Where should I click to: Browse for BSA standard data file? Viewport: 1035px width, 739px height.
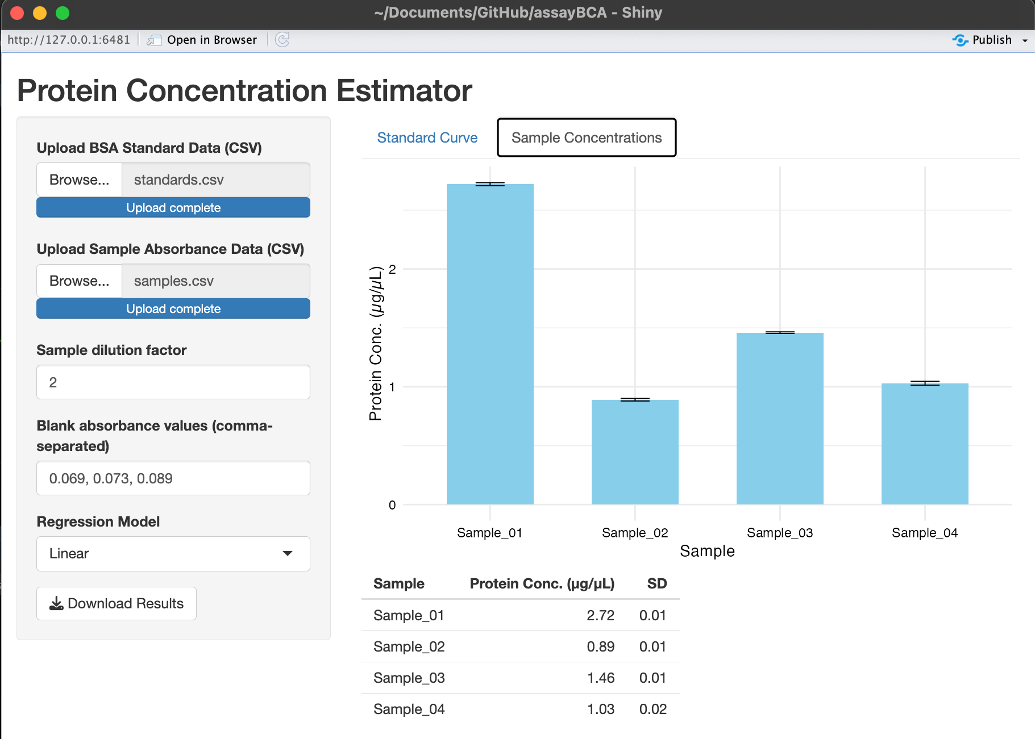tap(79, 180)
